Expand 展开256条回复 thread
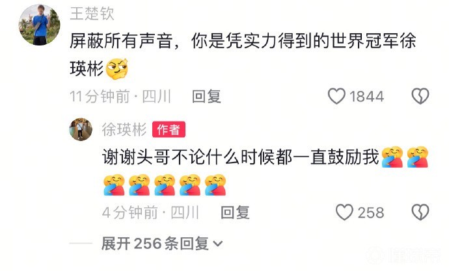The height and width of the screenshot is (271, 449). [x=161, y=244]
